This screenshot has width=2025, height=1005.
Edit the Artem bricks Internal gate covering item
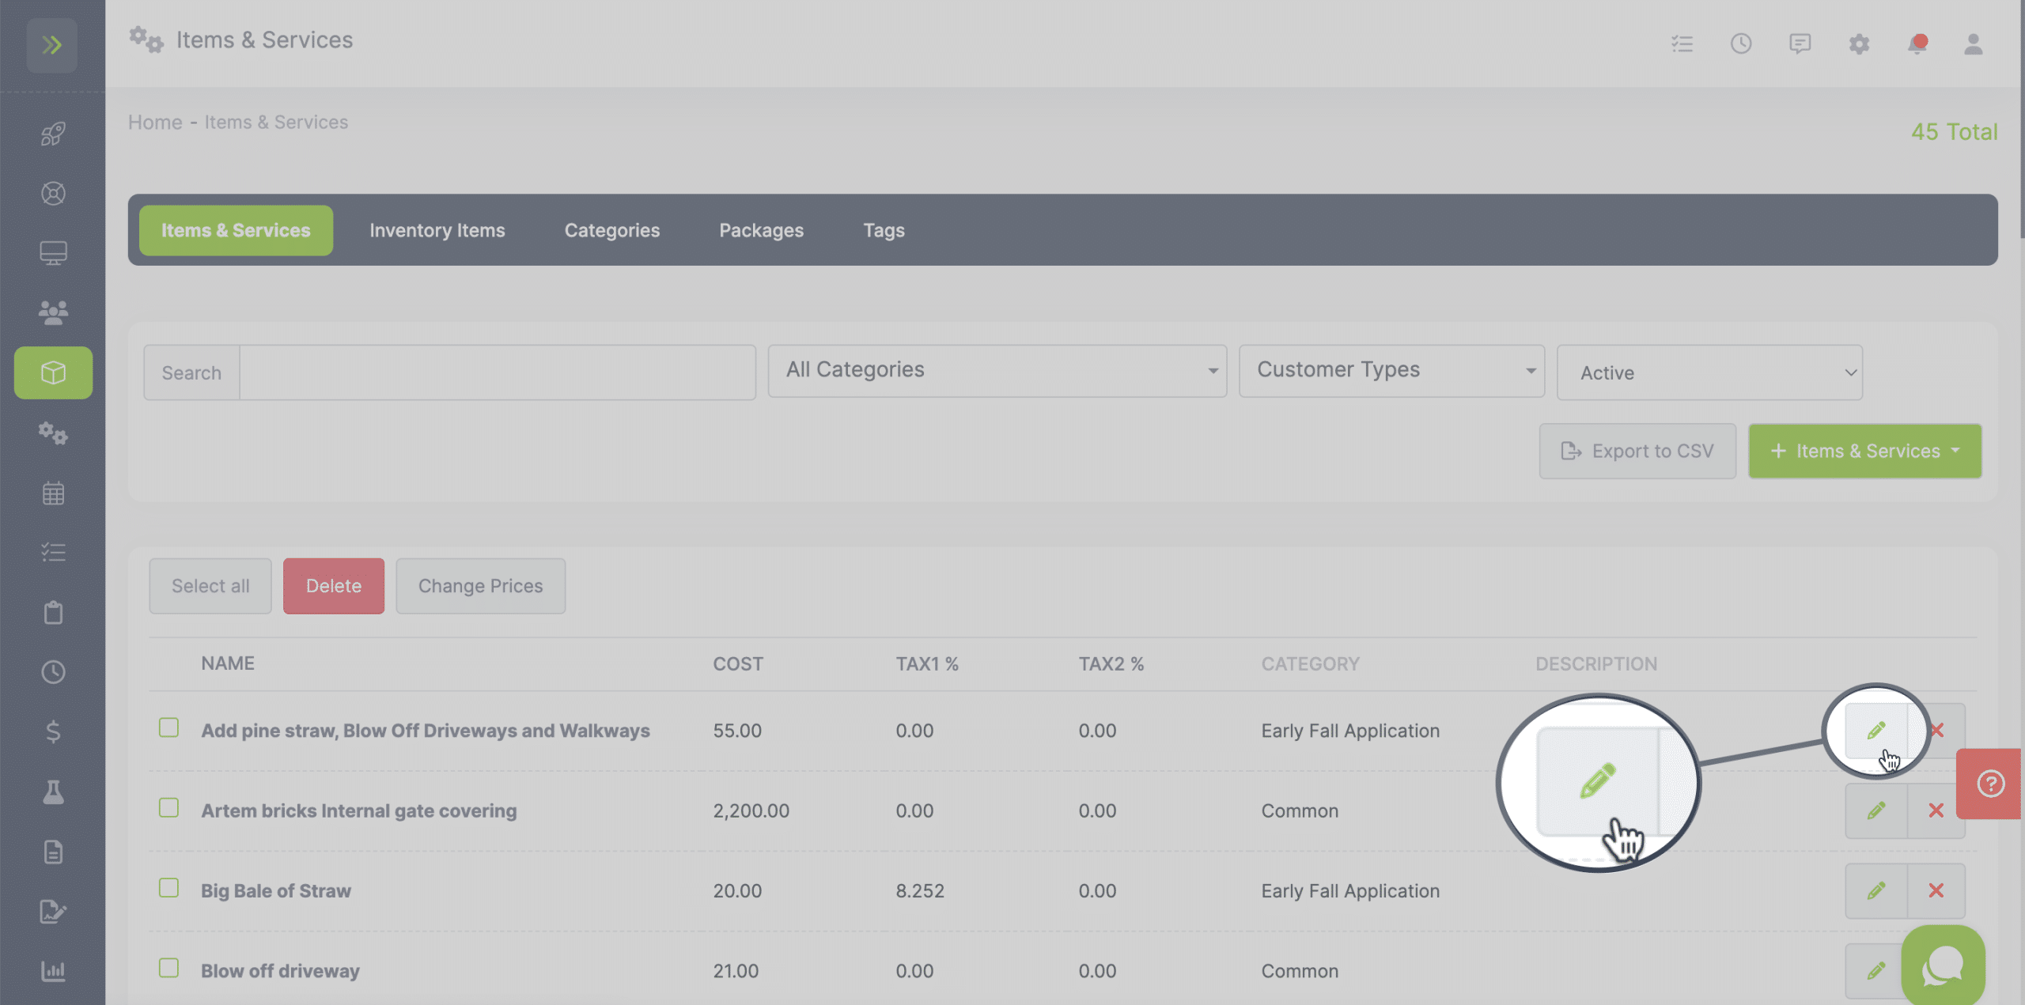[1876, 810]
